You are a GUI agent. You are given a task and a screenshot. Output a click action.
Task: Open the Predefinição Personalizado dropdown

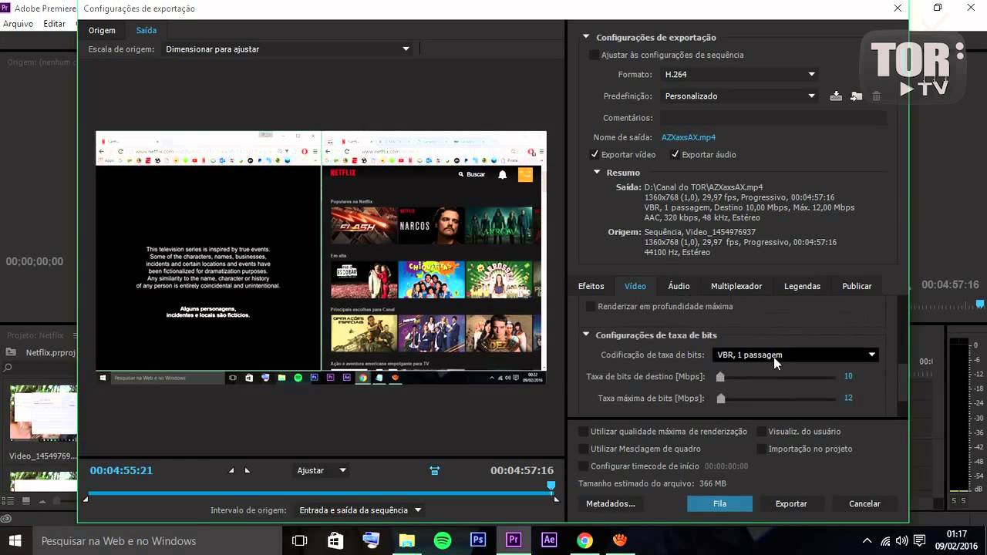739,96
